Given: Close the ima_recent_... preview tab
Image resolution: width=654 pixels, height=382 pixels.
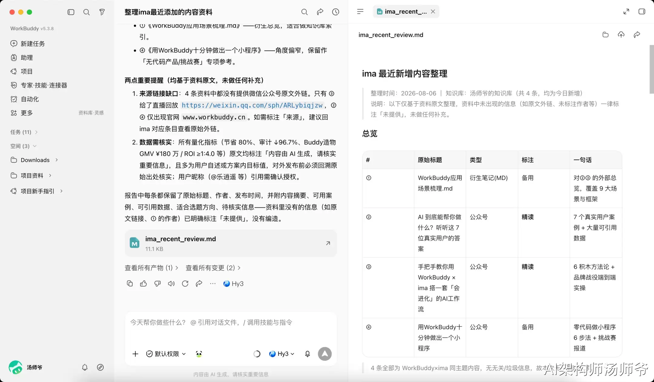Looking at the screenshot, I should pyautogui.click(x=433, y=12).
